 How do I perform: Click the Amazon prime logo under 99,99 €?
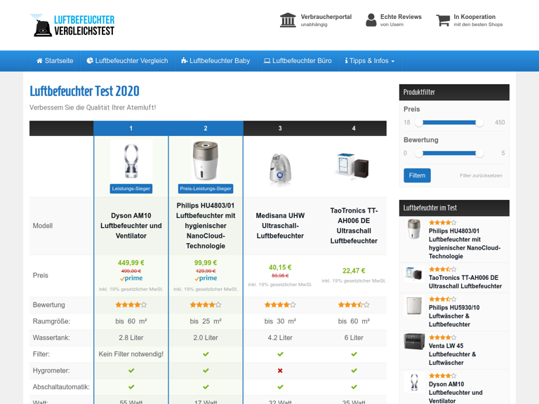(206, 278)
